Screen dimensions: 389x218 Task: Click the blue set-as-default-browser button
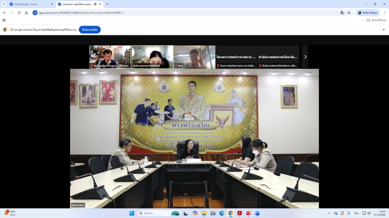pos(89,30)
